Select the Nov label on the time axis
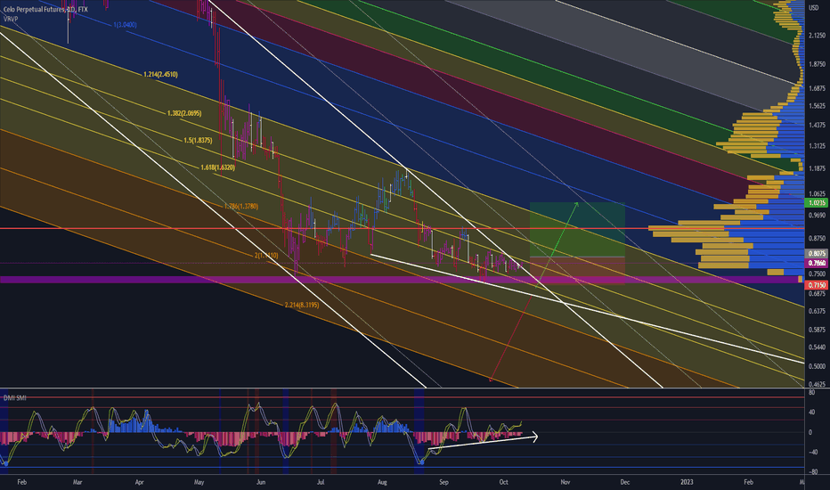This screenshot has width=830, height=490. click(x=566, y=482)
